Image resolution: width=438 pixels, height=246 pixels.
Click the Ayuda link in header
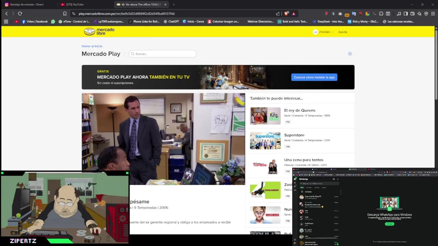coord(343,32)
